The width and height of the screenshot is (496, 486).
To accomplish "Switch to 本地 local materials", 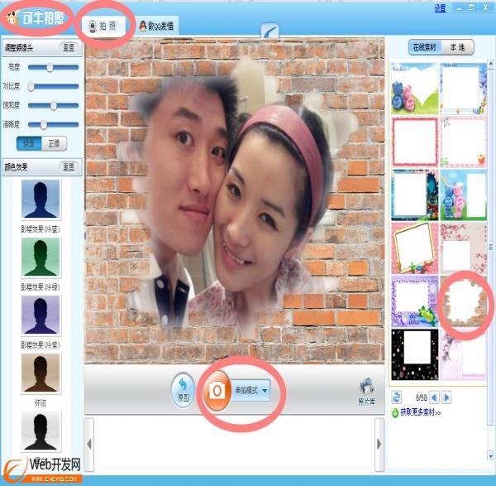I will tap(457, 48).
